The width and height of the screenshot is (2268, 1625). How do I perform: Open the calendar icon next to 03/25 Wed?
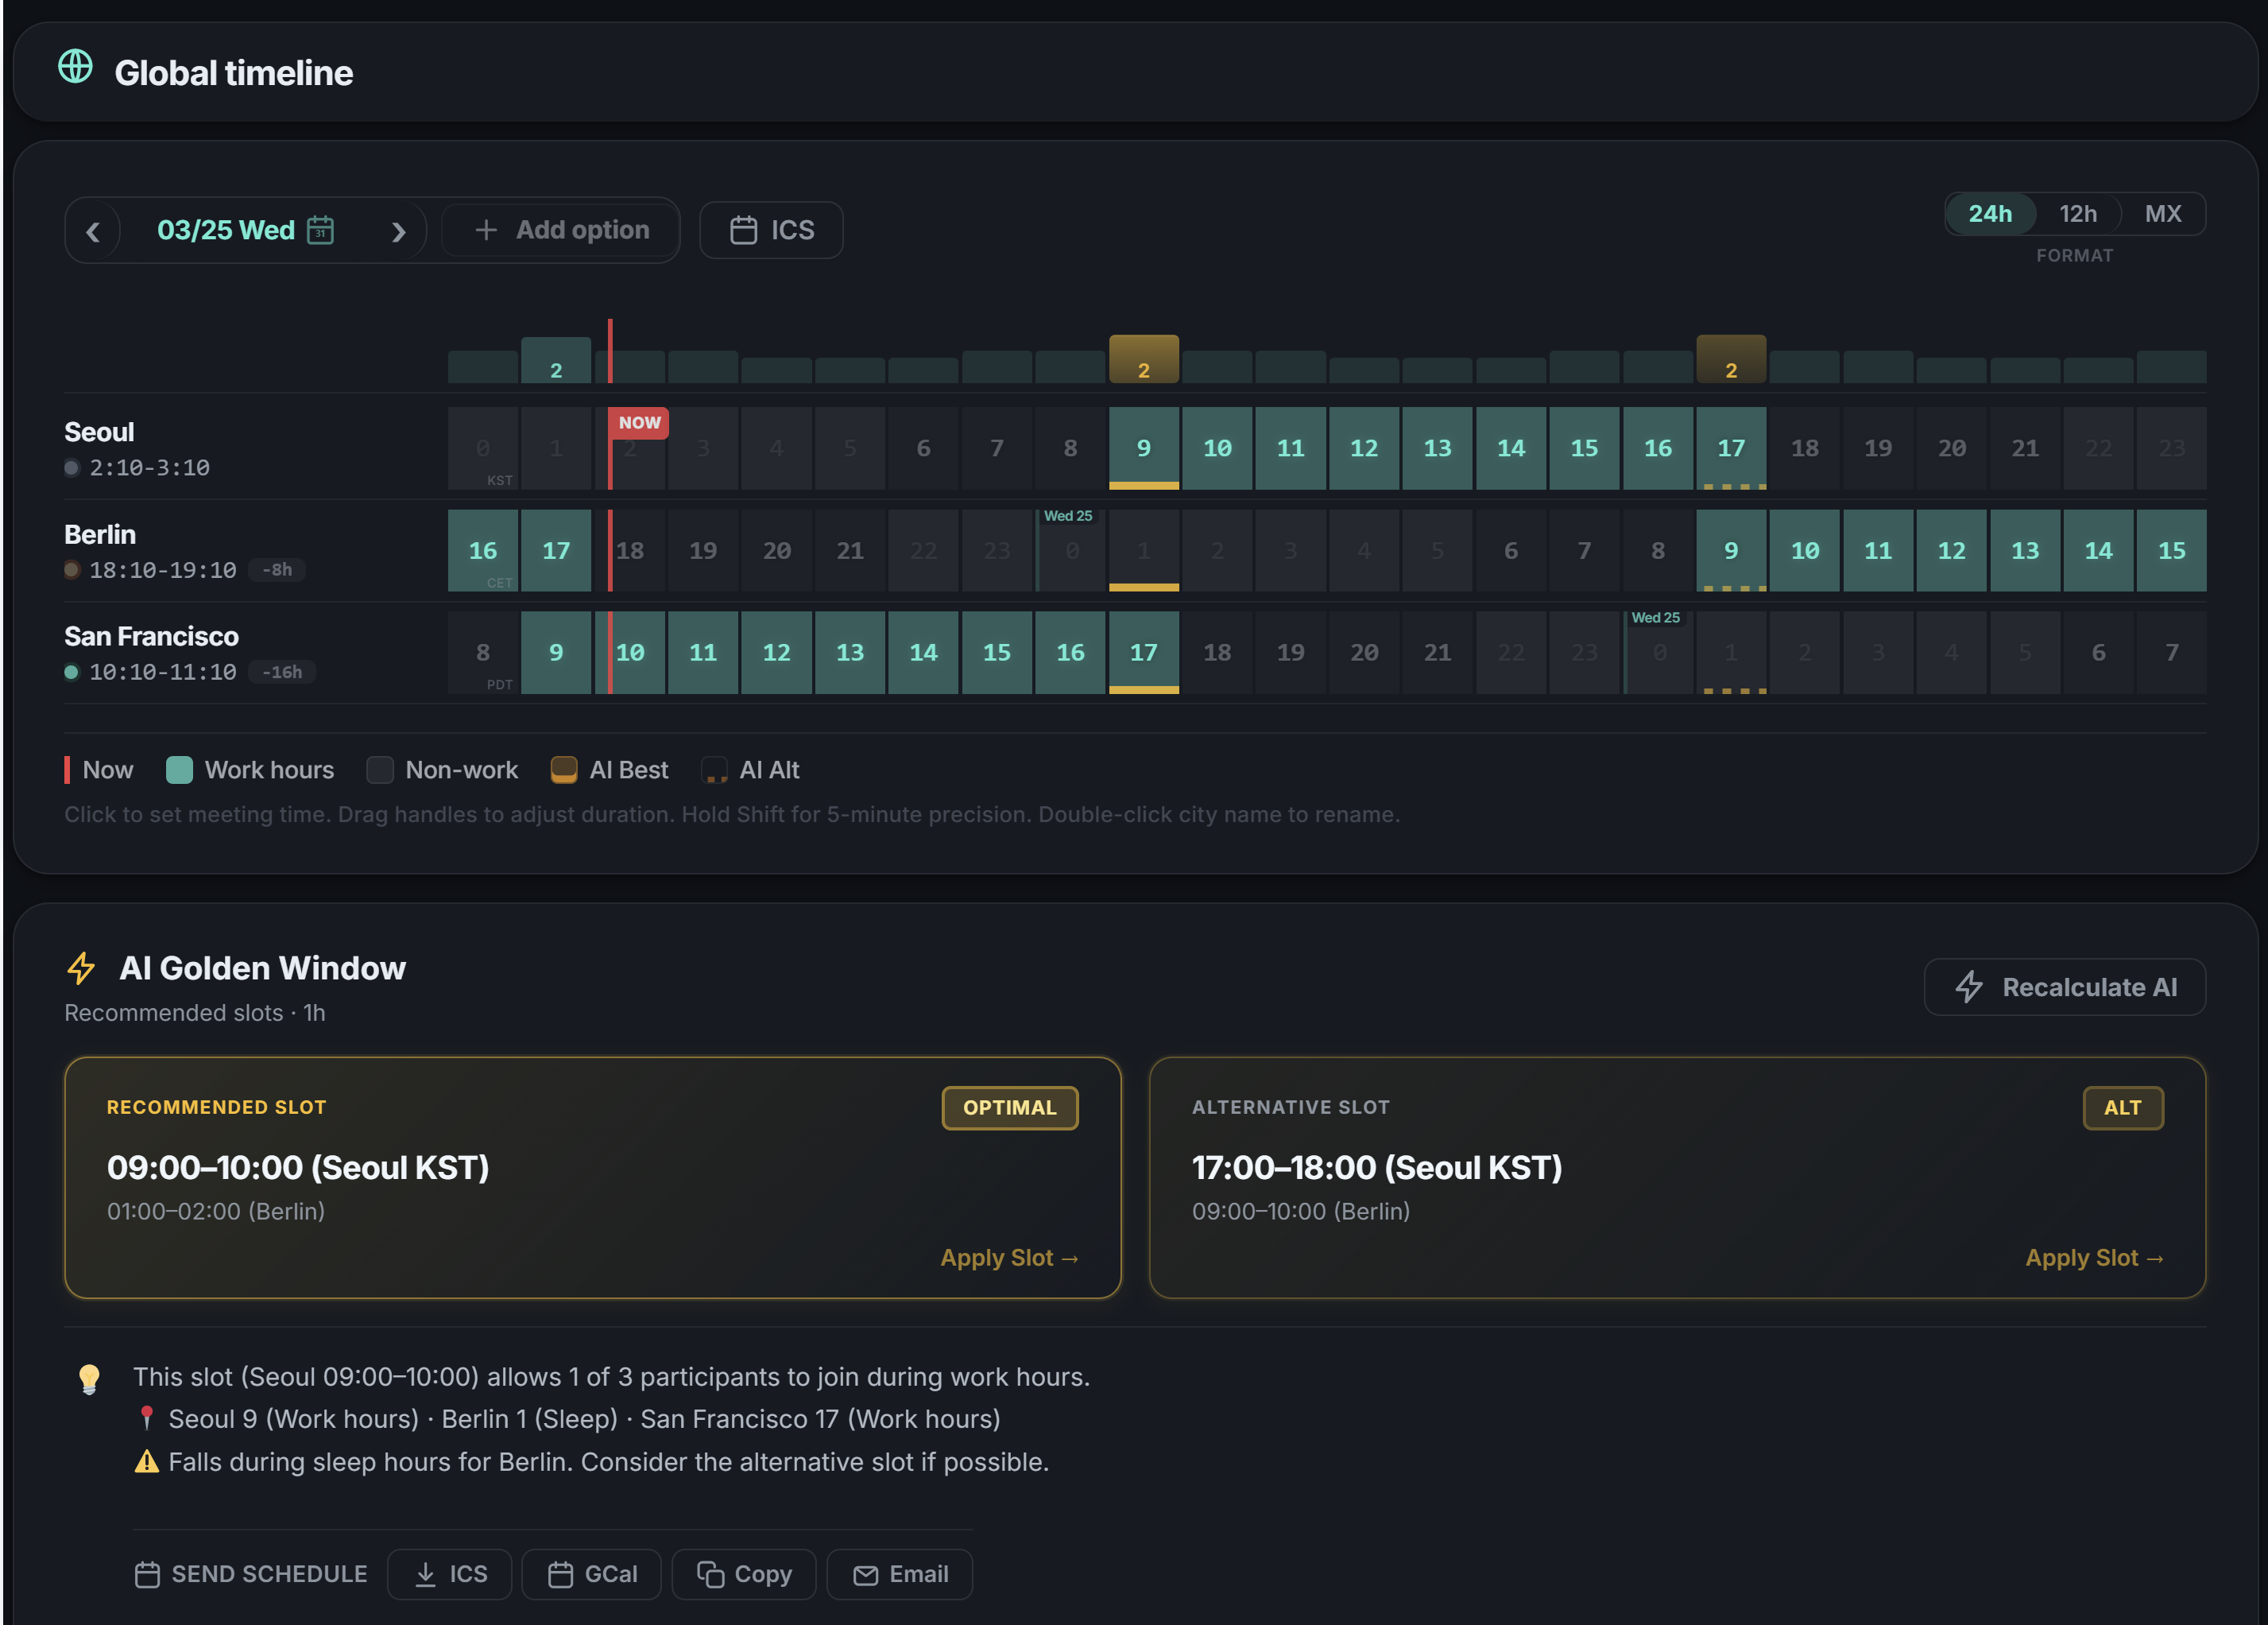pyautogui.click(x=320, y=229)
